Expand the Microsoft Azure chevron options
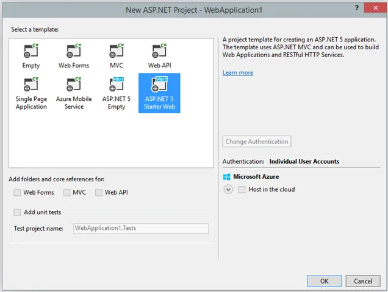Image resolution: width=388 pixels, height=292 pixels. (228, 190)
